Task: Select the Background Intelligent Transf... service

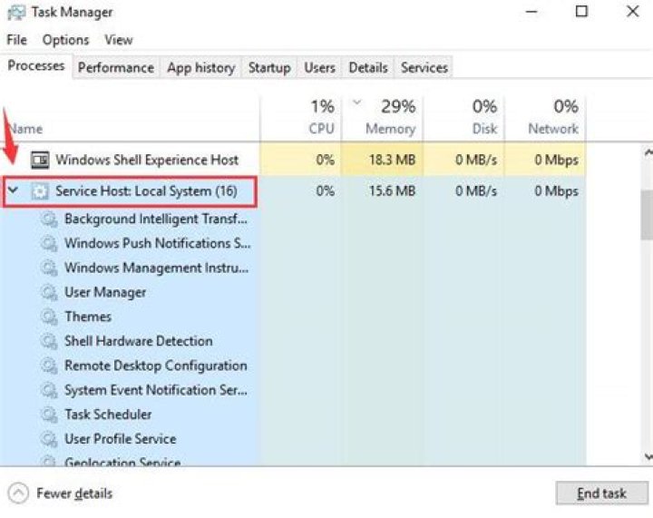Action: (156, 220)
